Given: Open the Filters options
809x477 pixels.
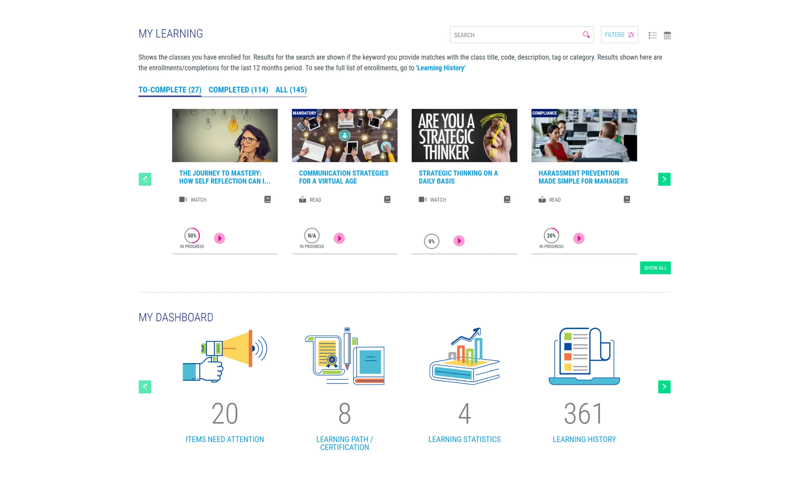Looking at the screenshot, I should click(x=619, y=35).
